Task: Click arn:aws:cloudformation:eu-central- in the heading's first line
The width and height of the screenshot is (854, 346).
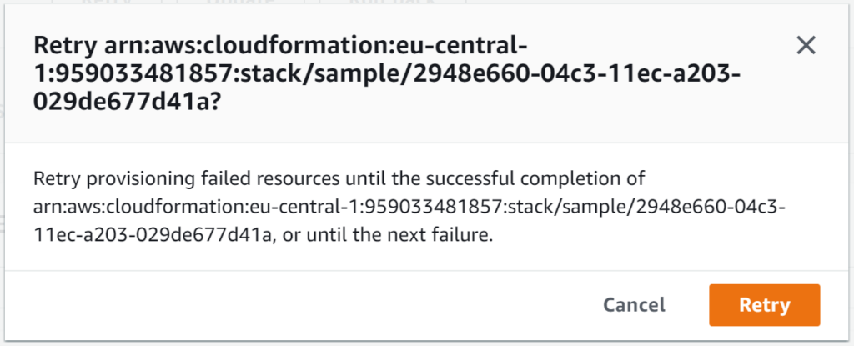Action: coord(314,46)
